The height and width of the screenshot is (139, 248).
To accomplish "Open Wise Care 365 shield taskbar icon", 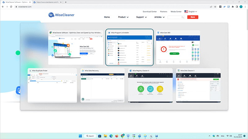I will click(x=128, y=136).
